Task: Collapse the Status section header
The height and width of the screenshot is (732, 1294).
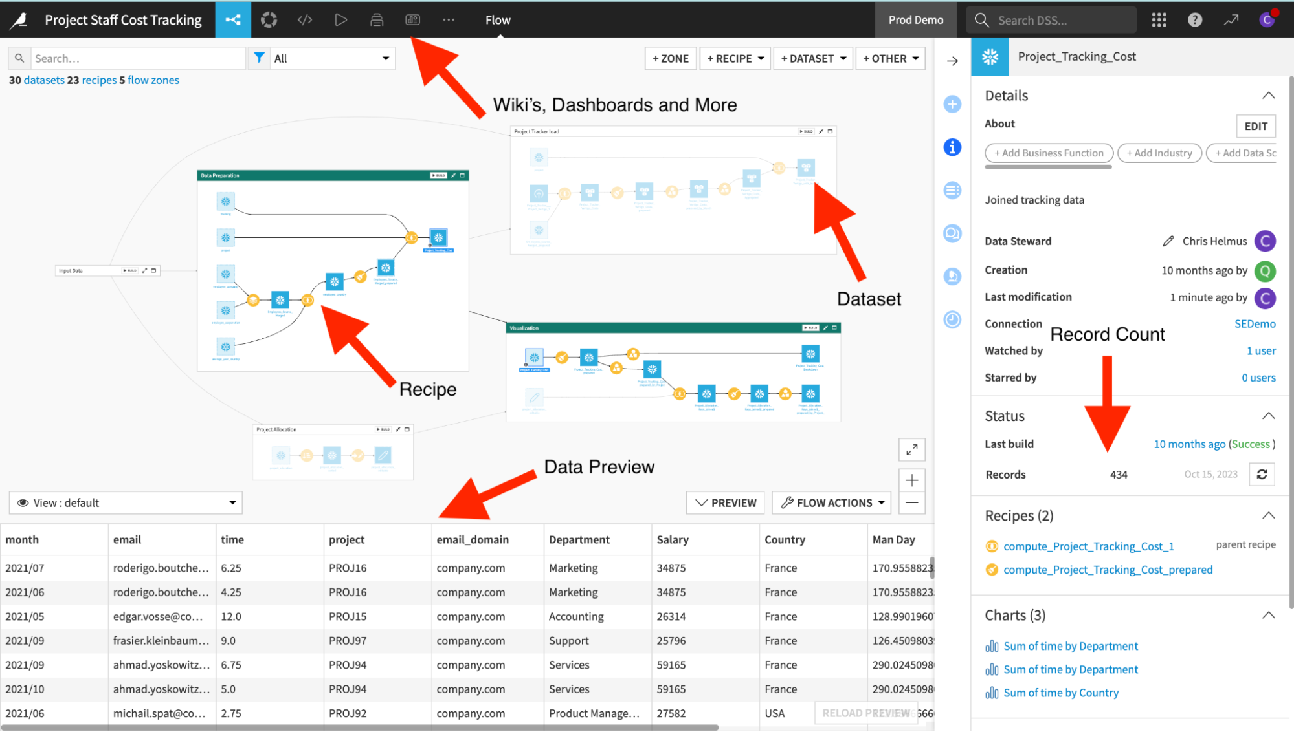Action: click(x=1267, y=415)
